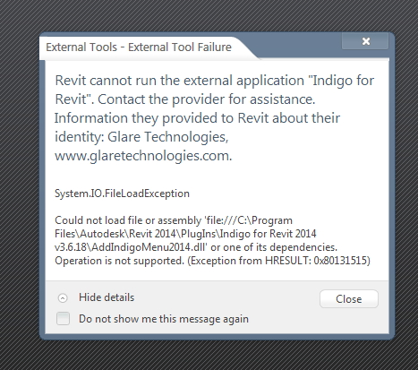Click 'Operation is not supported' text

tap(119, 261)
